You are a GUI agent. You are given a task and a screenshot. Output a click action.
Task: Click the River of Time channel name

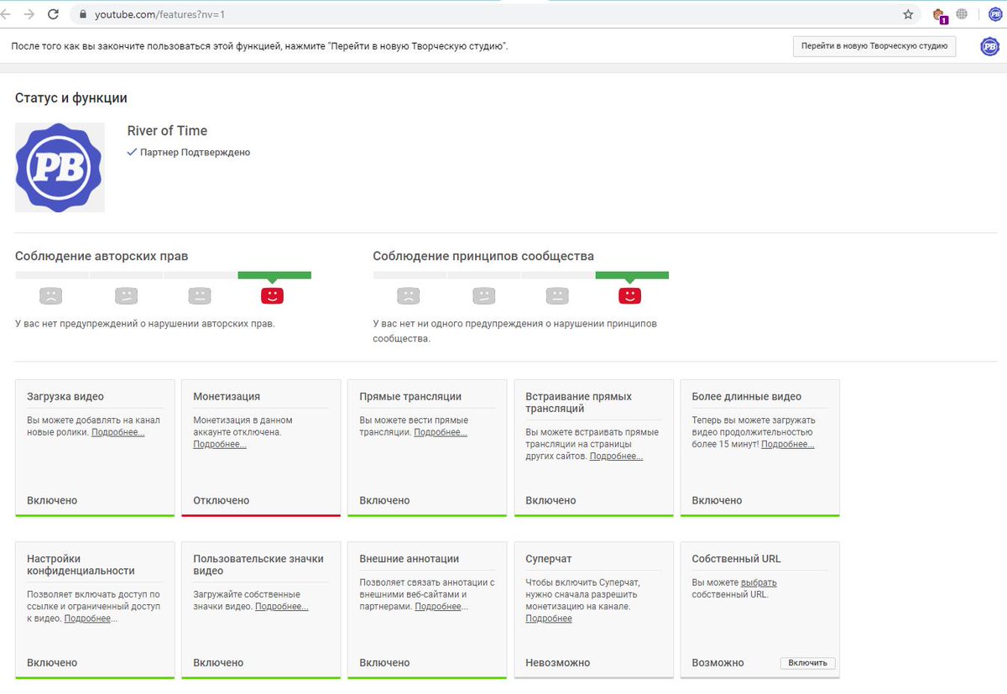tap(167, 131)
